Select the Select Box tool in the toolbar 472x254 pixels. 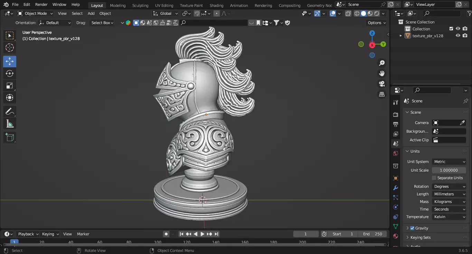[10, 35]
